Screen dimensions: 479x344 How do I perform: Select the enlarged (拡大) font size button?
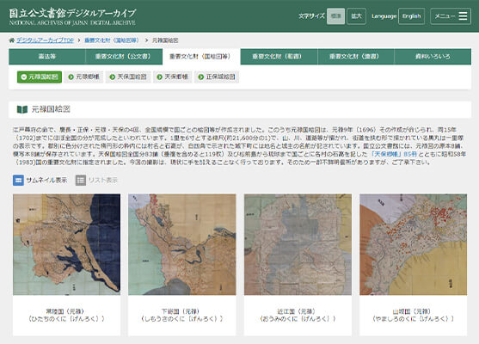pyautogui.click(x=357, y=16)
